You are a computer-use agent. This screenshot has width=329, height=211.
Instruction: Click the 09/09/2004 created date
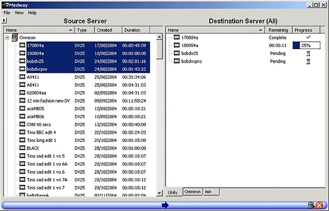click(105, 101)
